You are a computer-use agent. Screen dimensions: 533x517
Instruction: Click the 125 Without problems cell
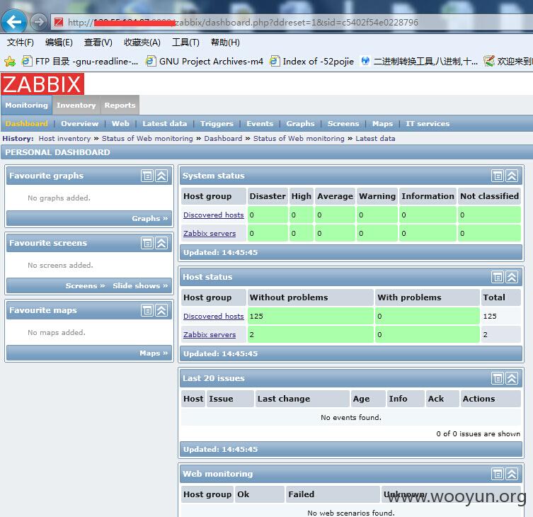(x=310, y=317)
